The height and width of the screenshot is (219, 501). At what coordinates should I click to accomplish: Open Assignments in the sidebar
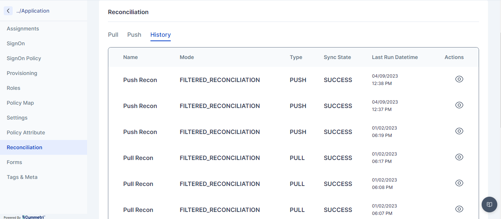(23, 29)
